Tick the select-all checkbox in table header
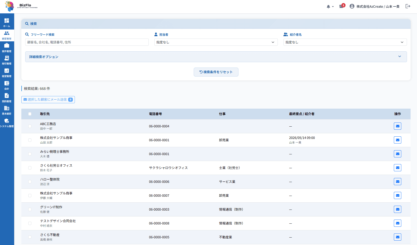Screen dimensions: 417x245 pos(30,114)
